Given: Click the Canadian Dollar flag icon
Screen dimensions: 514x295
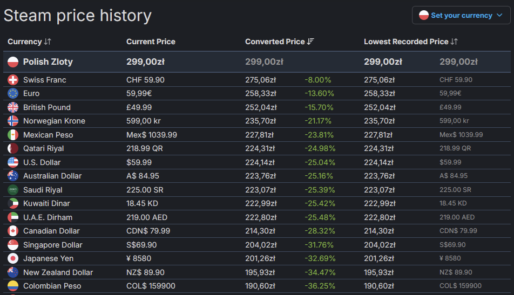Looking at the screenshot, I should [x=13, y=231].
